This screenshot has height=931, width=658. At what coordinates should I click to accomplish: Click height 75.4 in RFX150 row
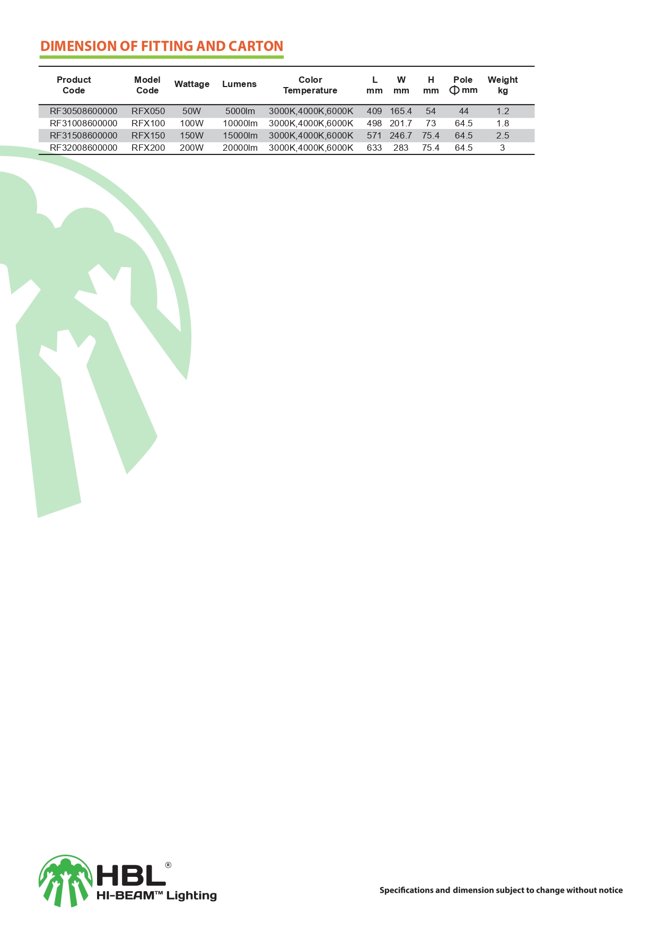pos(431,135)
